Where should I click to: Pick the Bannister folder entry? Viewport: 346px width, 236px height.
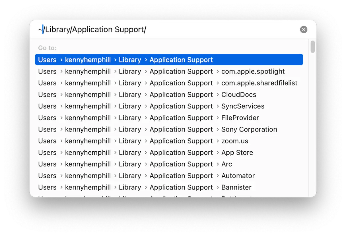(169, 187)
